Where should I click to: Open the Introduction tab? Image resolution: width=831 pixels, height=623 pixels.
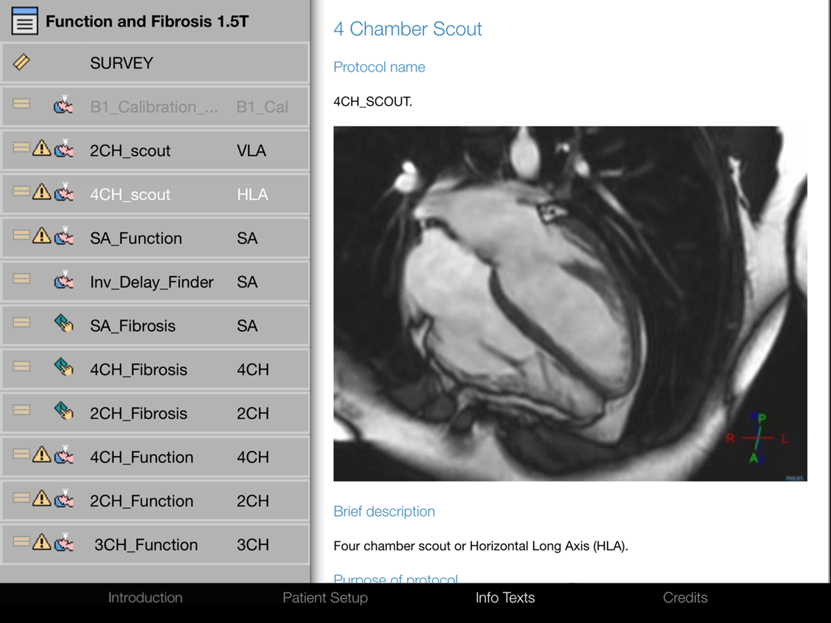(x=145, y=598)
